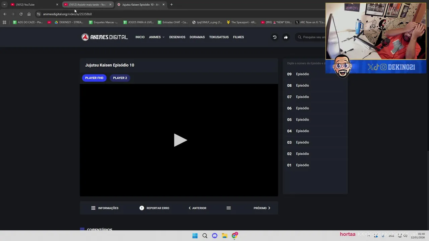The height and width of the screenshot is (241, 429).
Task: Play the Jujutsu Kaisen episode video
Action: coord(180,140)
